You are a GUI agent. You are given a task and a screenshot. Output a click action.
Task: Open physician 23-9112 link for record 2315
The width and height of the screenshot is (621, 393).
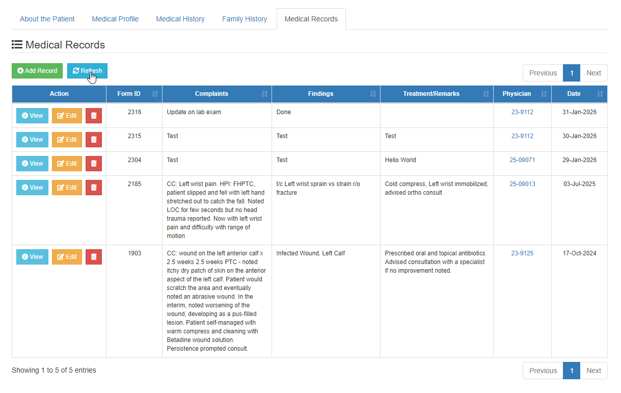(522, 136)
